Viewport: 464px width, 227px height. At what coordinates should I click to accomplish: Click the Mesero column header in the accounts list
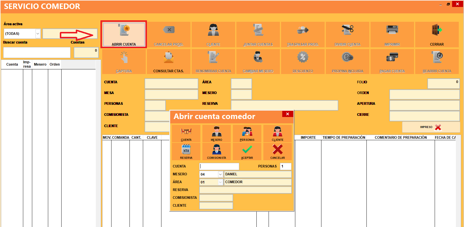point(40,64)
